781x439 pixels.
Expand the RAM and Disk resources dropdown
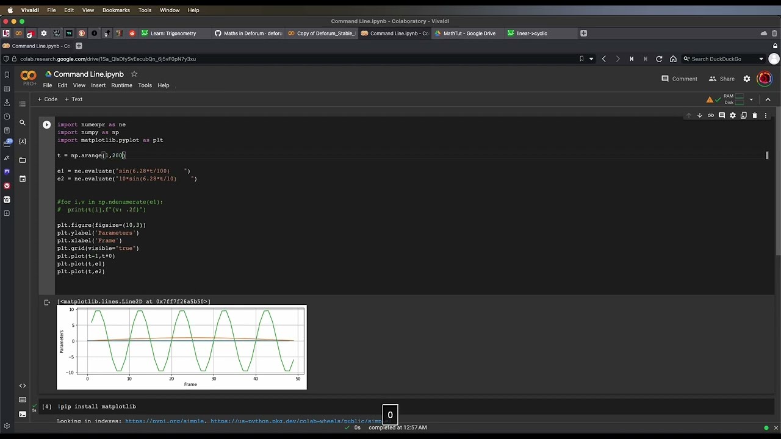tap(751, 99)
